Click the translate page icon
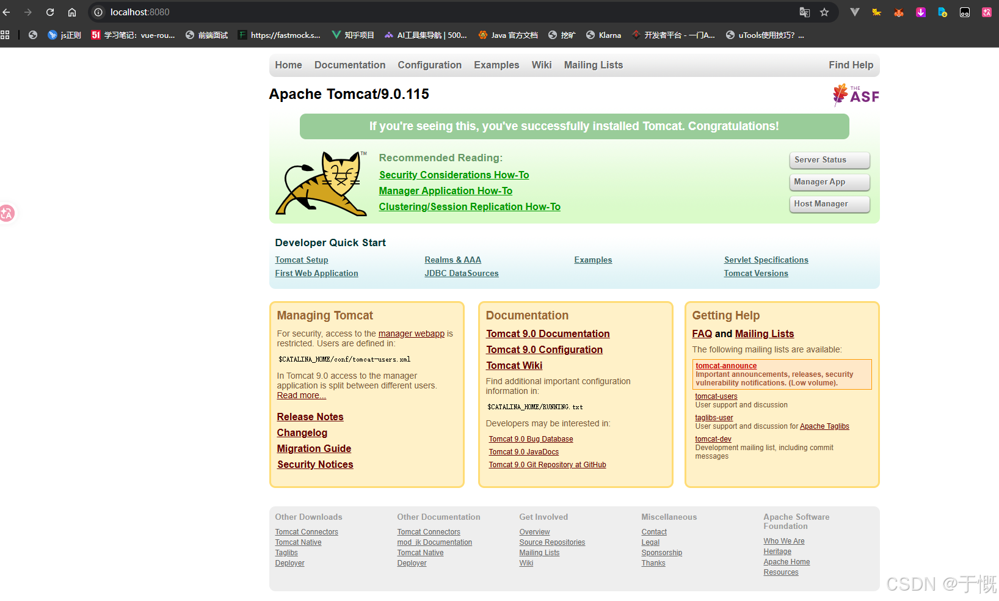 coord(805,12)
